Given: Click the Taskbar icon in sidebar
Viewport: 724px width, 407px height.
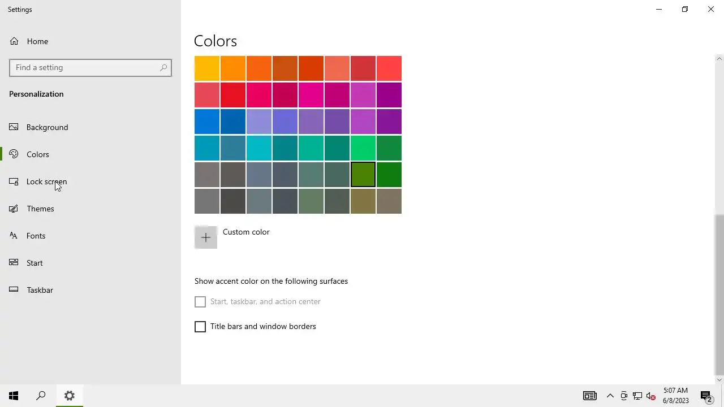Looking at the screenshot, I should [x=14, y=290].
